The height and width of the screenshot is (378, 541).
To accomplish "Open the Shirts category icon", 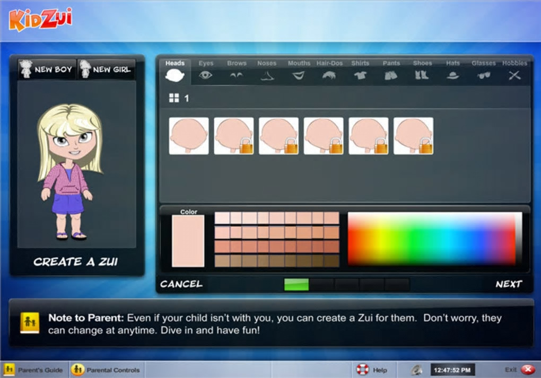I will (x=360, y=75).
